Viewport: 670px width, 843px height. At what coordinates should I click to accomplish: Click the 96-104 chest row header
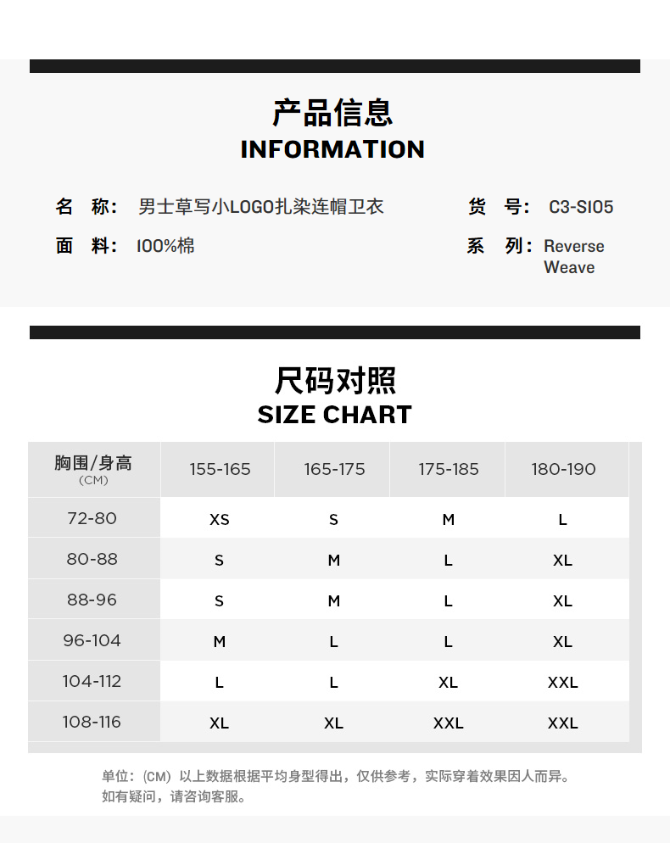[x=92, y=640]
